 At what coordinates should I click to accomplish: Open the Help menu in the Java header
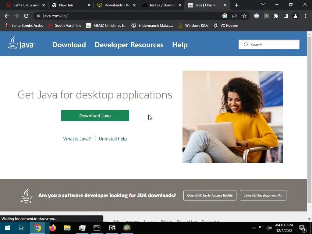click(180, 45)
